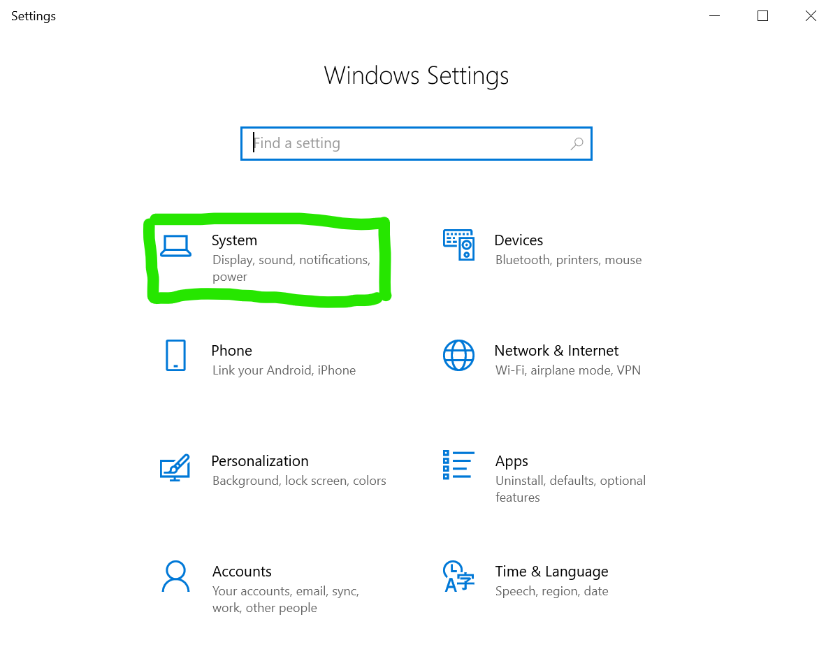This screenshot has height=661, width=833.
Task: Click into the Find a setting box
Action: tap(416, 143)
